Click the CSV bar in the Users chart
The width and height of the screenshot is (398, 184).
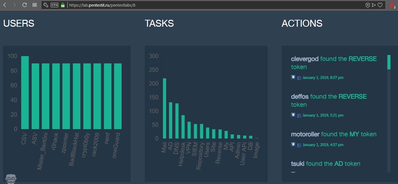[25, 93]
